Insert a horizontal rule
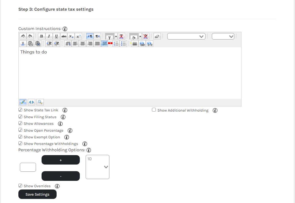This screenshot has height=203, width=295. coord(135,44)
